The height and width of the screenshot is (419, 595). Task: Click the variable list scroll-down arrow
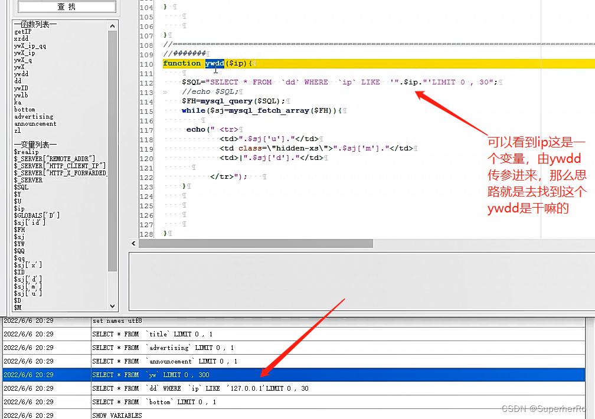pyautogui.click(x=112, y=306)
